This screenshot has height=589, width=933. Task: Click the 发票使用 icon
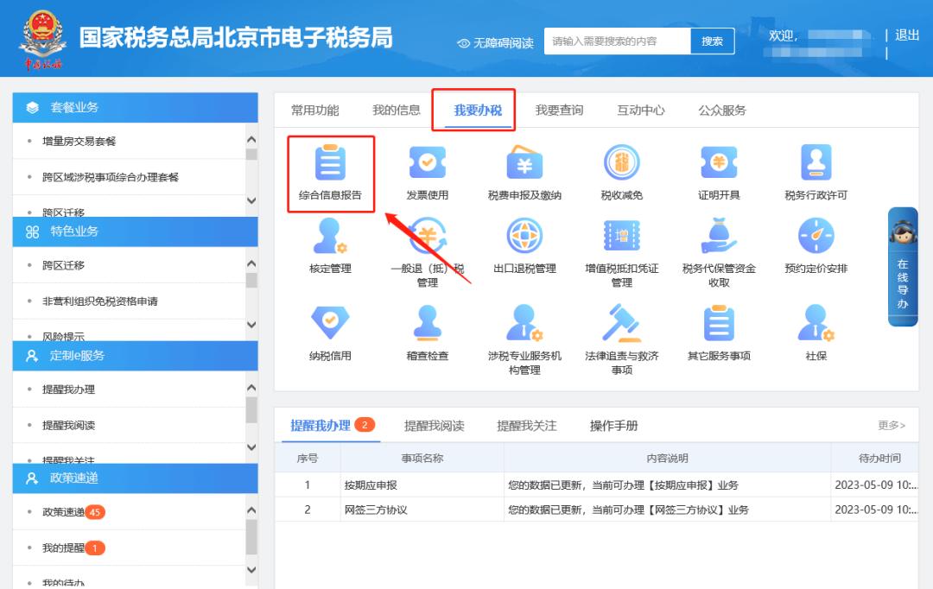[428, 164]
